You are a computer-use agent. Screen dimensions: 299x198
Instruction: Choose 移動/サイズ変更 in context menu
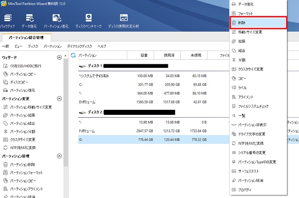tap(259, 32)
